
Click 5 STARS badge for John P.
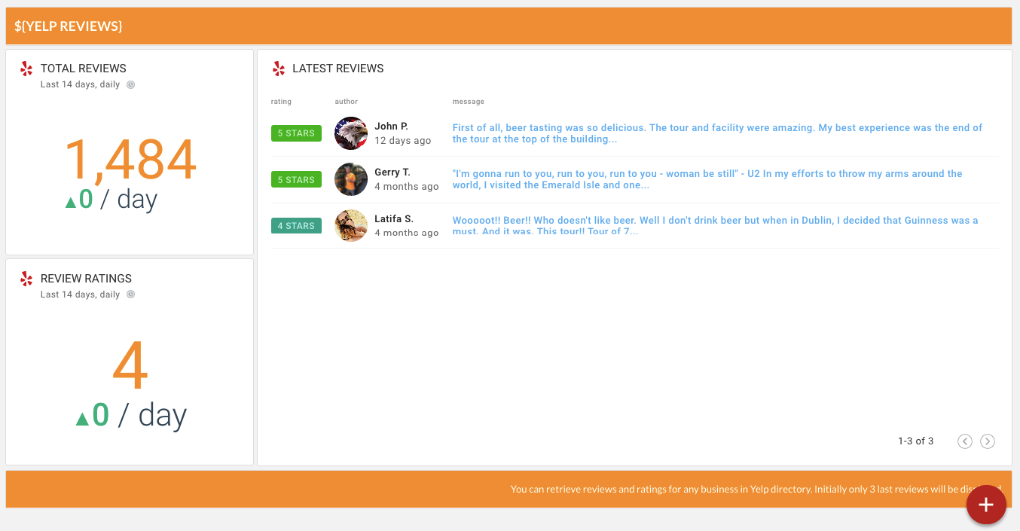point(296,133)
